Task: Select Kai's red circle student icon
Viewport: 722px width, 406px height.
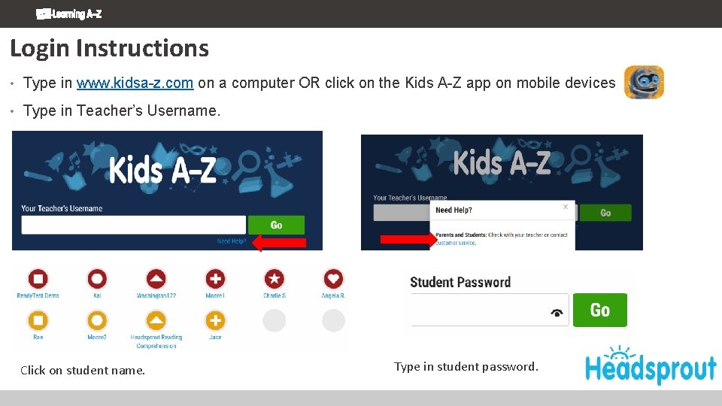Action: click(97, 279)
